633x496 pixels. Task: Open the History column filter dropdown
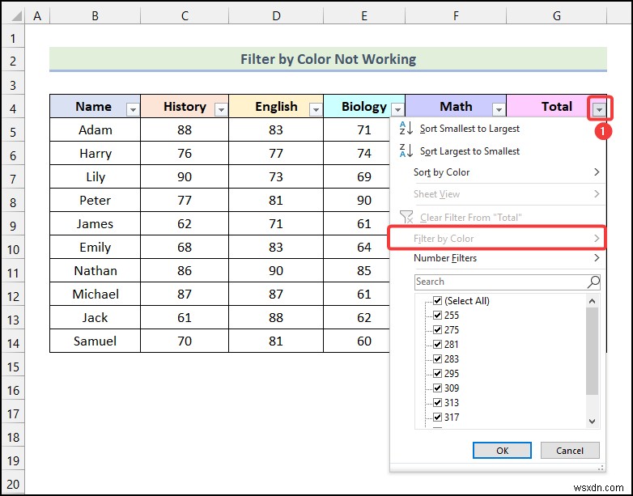221,109
